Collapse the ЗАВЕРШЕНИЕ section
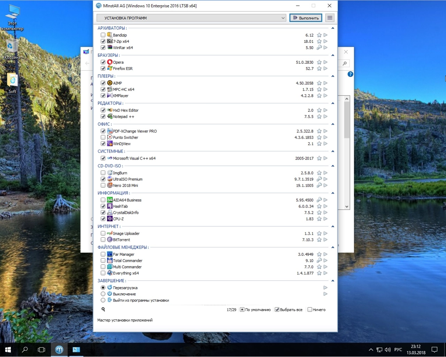 [333, 281]
